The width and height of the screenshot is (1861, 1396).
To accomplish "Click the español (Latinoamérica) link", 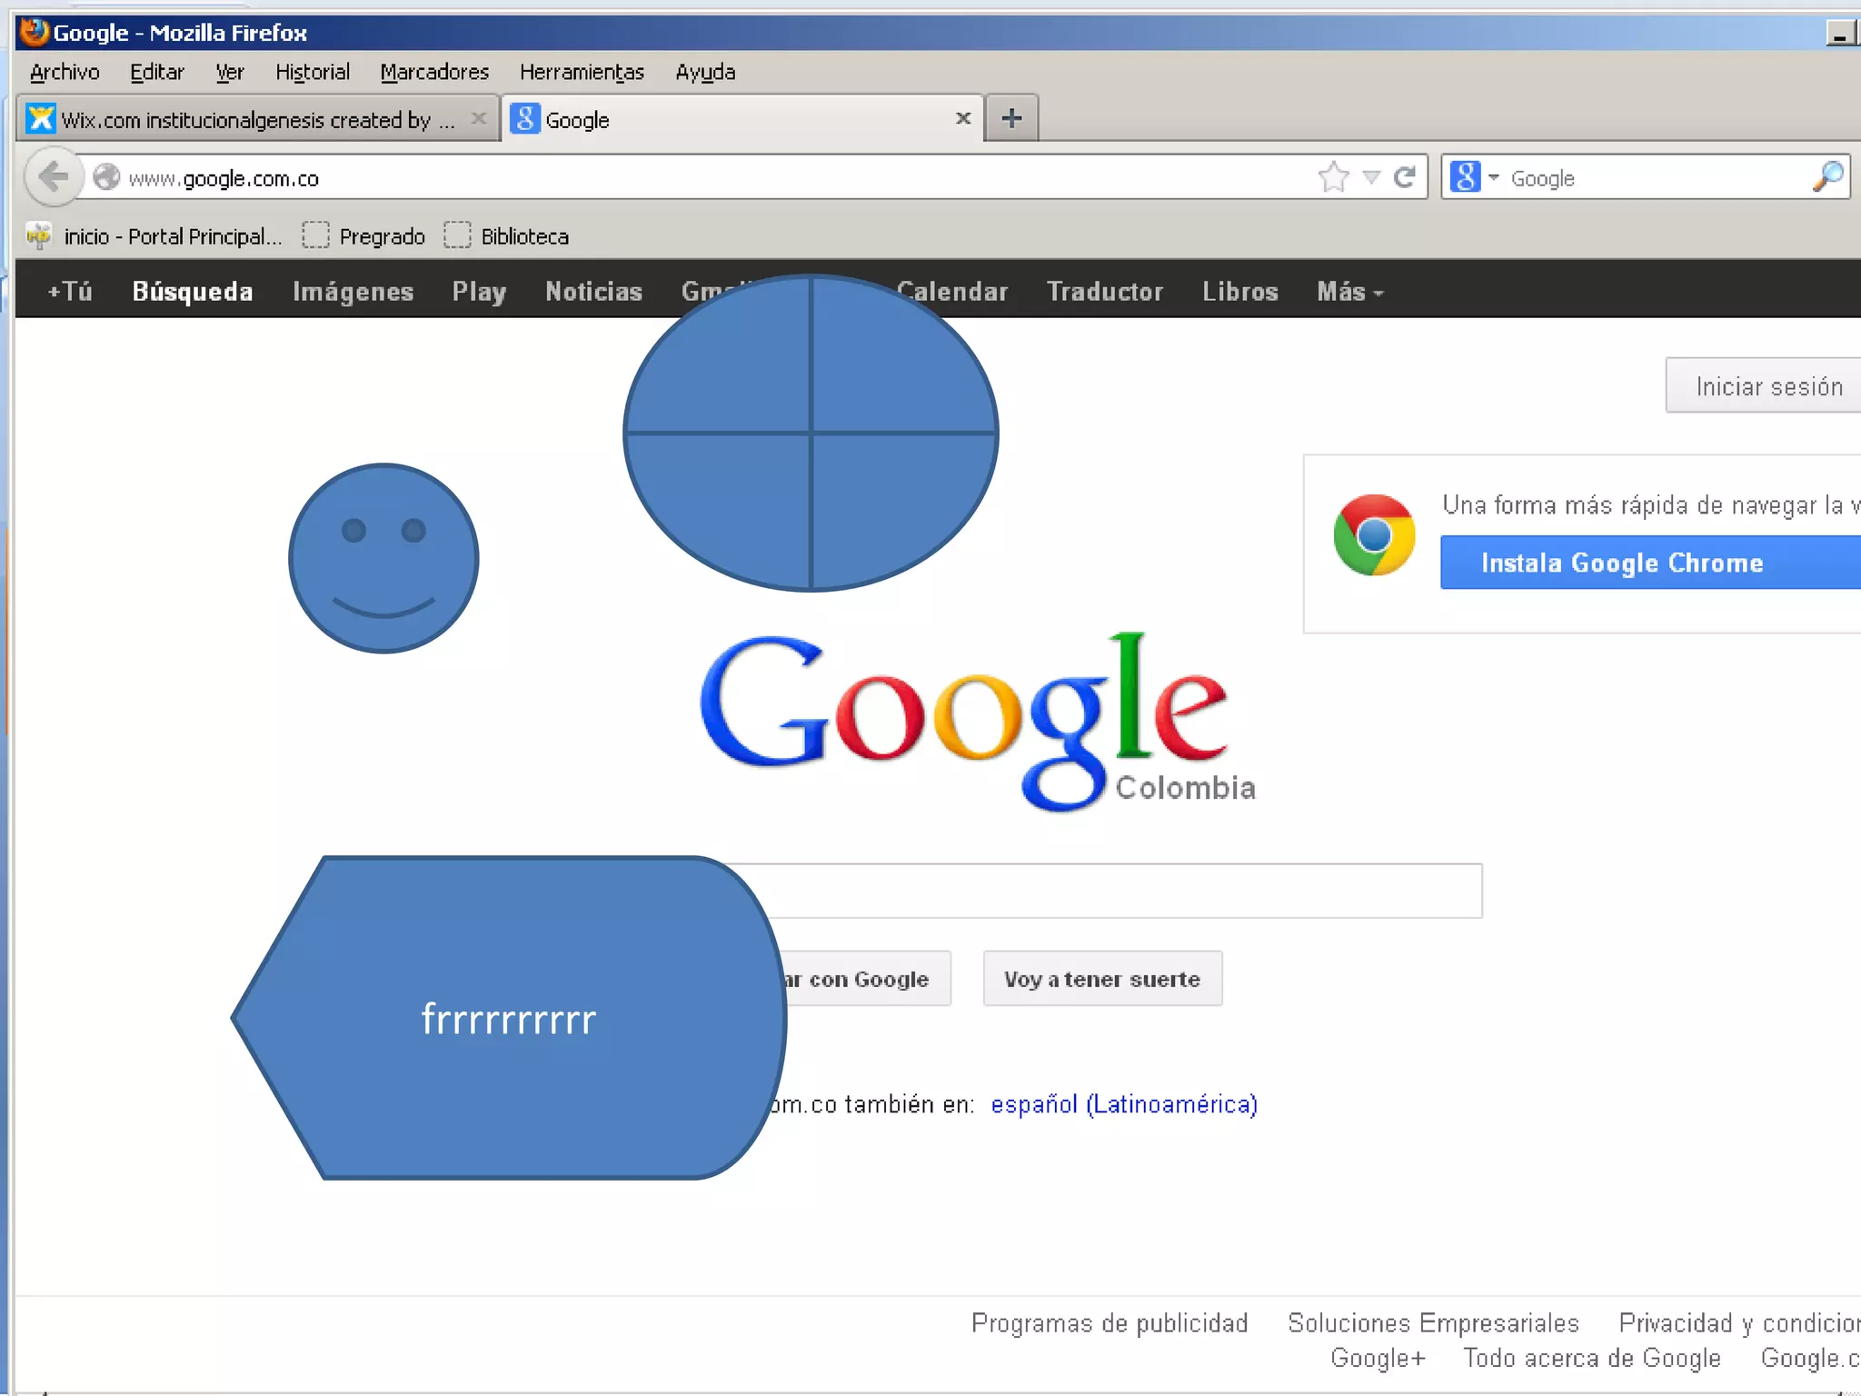I will pos(1123,1104).
